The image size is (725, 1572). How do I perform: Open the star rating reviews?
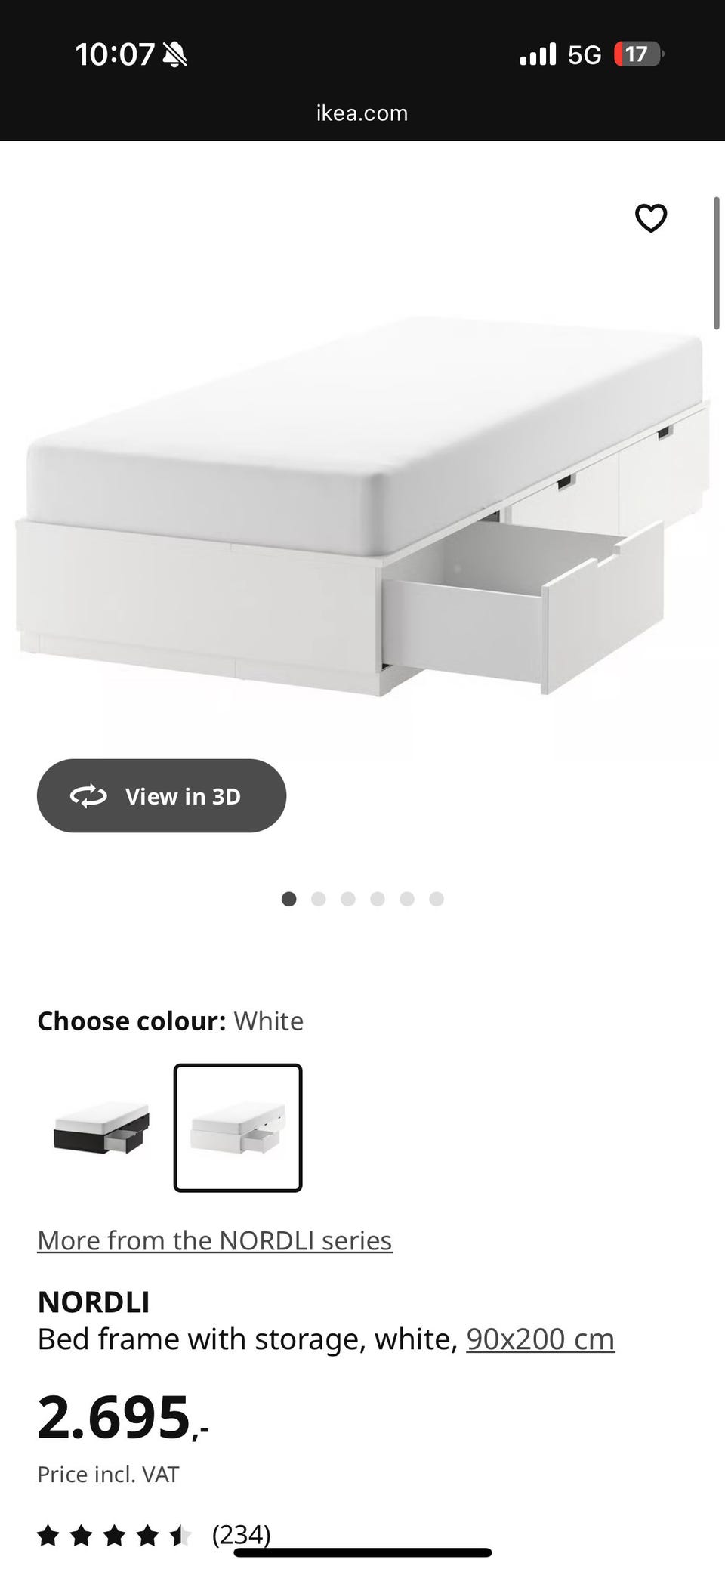point(115,1535)
